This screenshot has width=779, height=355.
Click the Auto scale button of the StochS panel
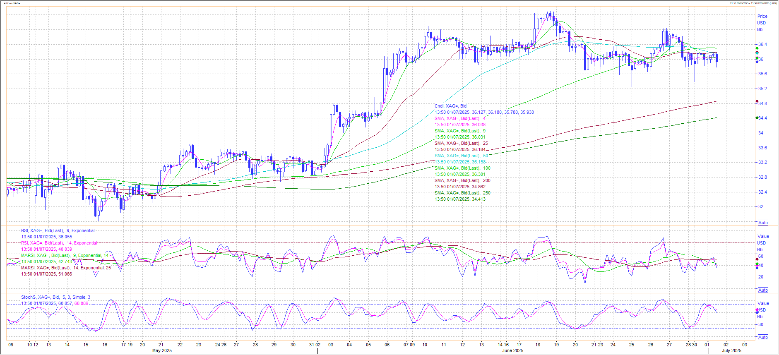point(763,337)
